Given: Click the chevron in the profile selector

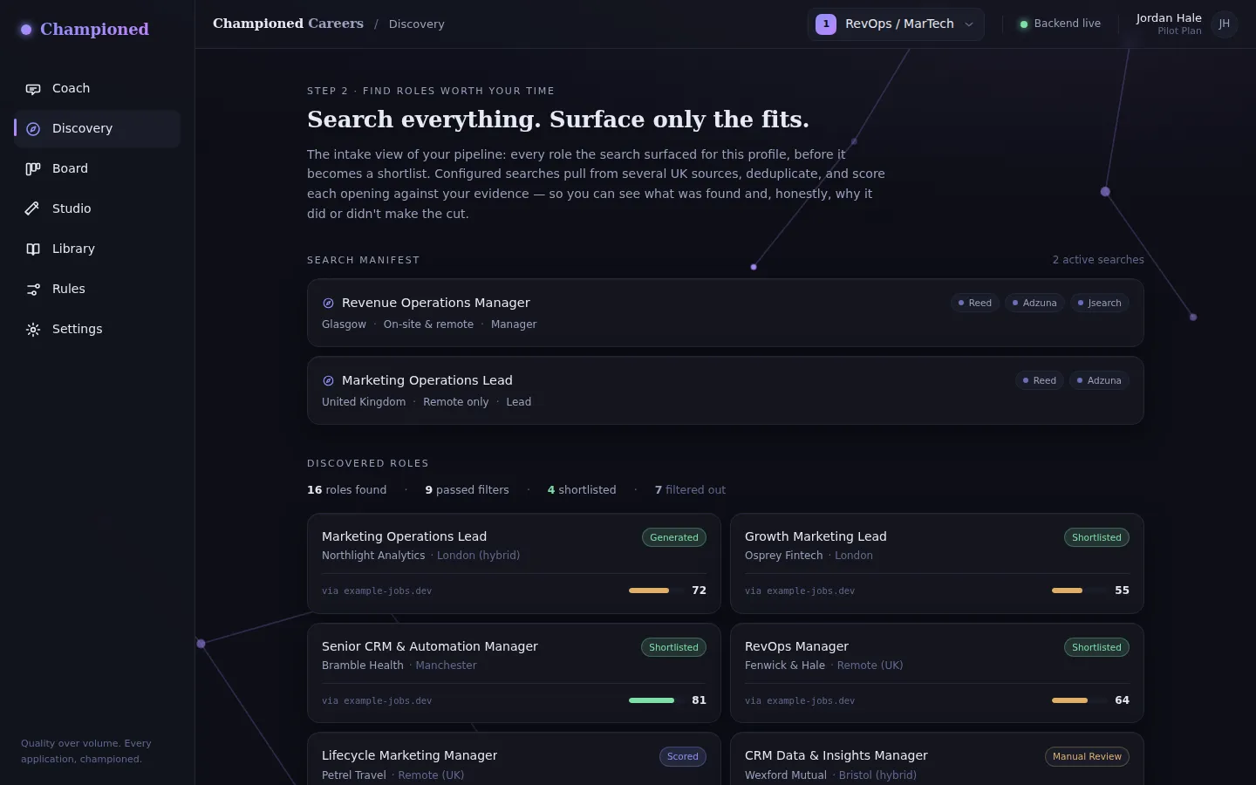Looking at the screenshot, I should tap(969, 24).
